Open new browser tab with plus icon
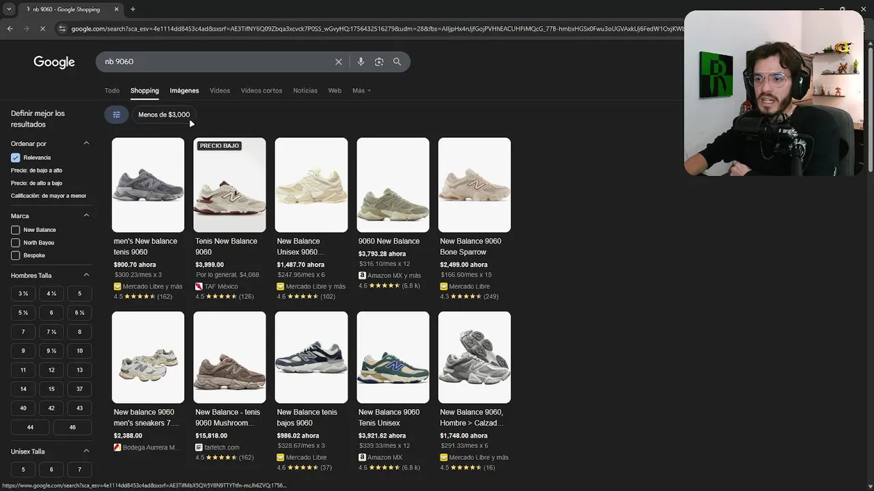Screen dimensions: 874x491 click(x=132, y=9)
